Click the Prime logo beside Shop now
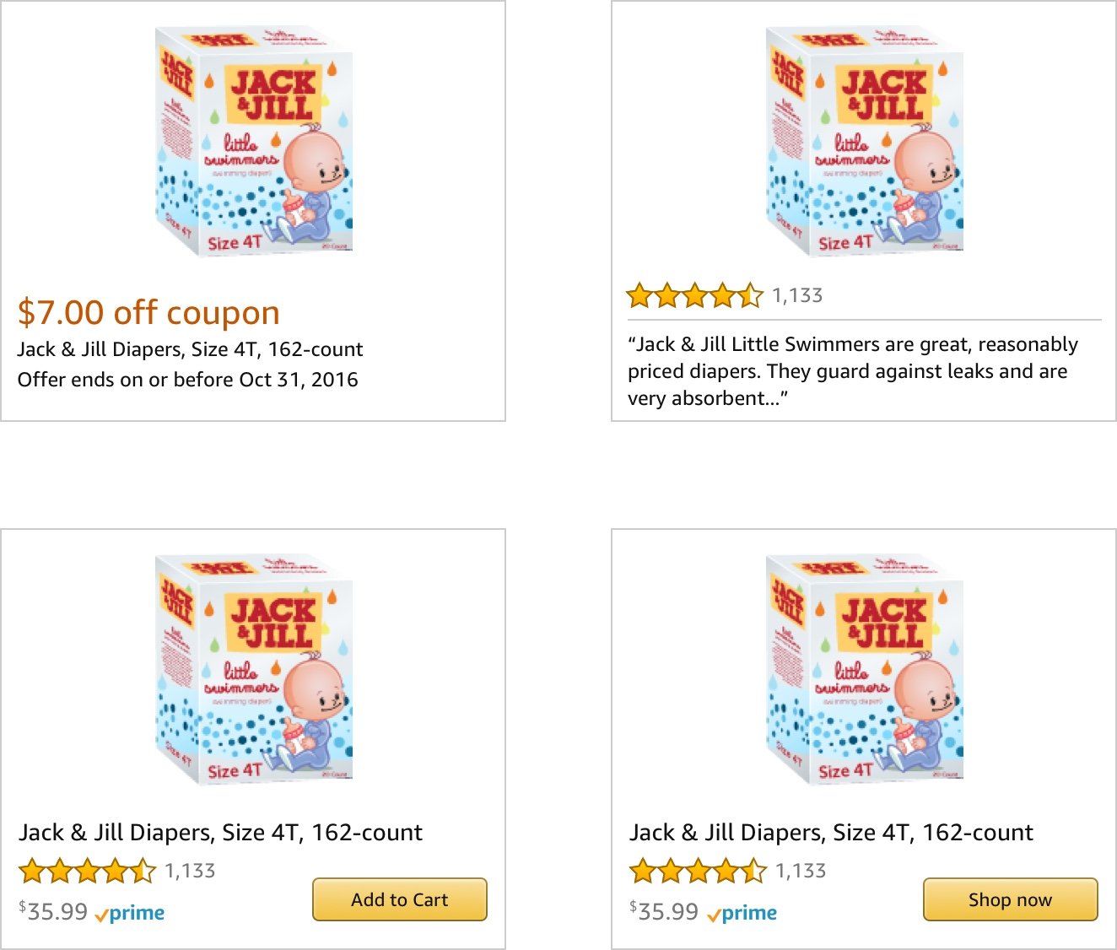Screen dimensions: 1117x950 click(742, 913)
